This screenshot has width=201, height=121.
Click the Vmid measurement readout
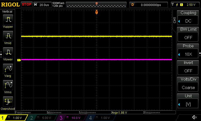tap(95, 112)
